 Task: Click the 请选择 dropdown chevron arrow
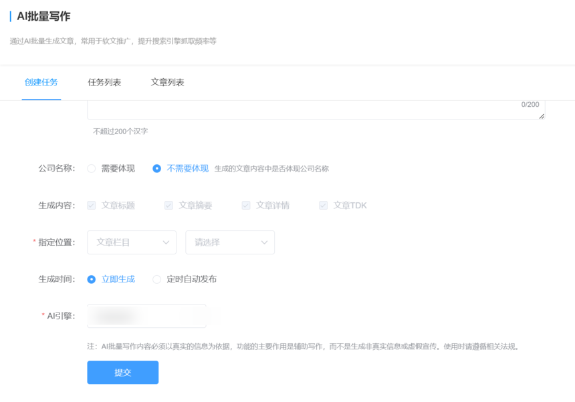click(x=264, y=242)
